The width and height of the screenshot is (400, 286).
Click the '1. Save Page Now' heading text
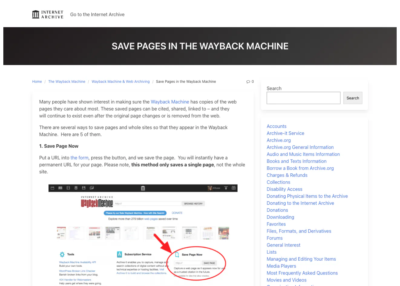[59, 146]
